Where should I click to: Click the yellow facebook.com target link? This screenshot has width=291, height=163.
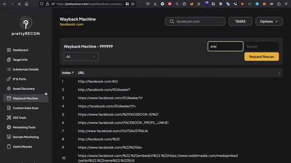(71, 24)
